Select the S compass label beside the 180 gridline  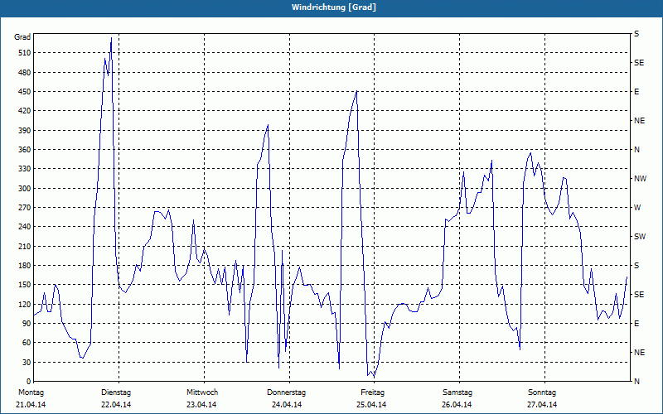point(636,266)
